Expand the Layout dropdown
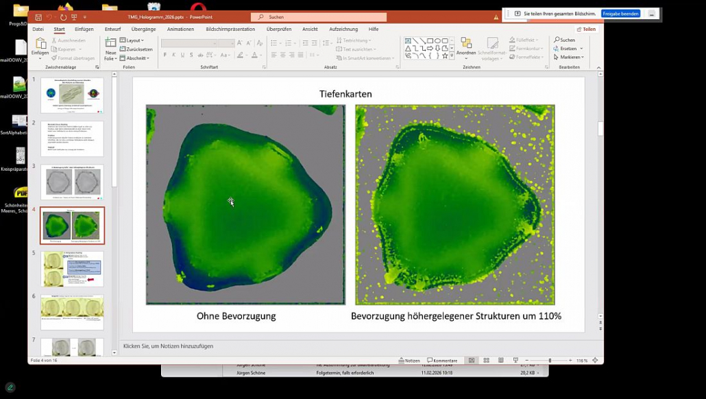 pyautogui.click(x=134, y=40)
